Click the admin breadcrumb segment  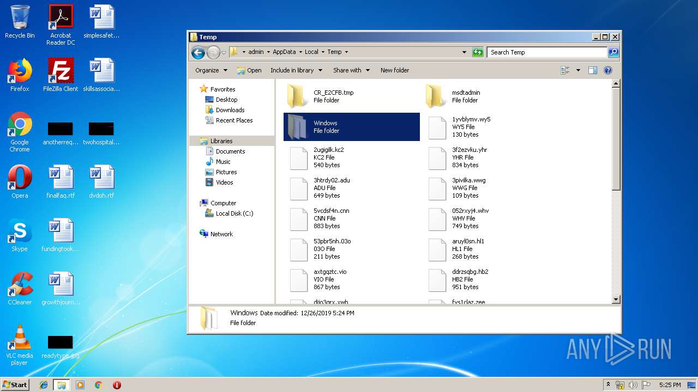(x=256, y=52)
